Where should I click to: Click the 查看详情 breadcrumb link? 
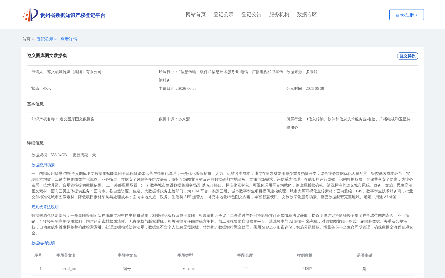coord(69,39)
